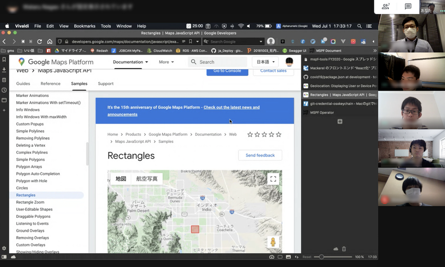The height and width of the screenshot is (267, 445).
Task: Go to the home page icon
Action: 50,41
